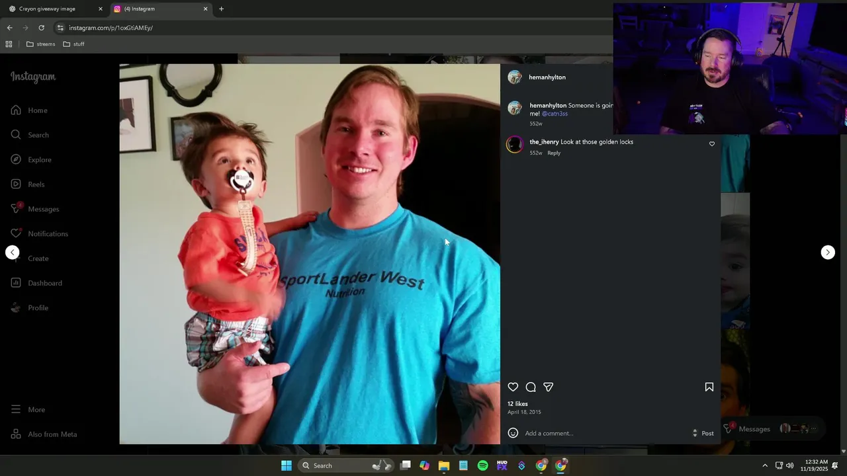Share the post with the paper plane icon

(549, 387)
